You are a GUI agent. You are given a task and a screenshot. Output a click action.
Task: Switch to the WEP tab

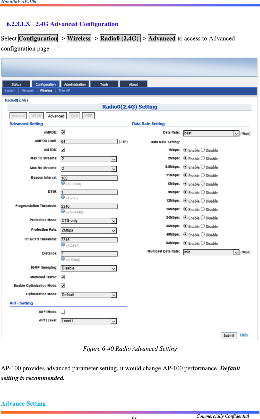point(88,116)
